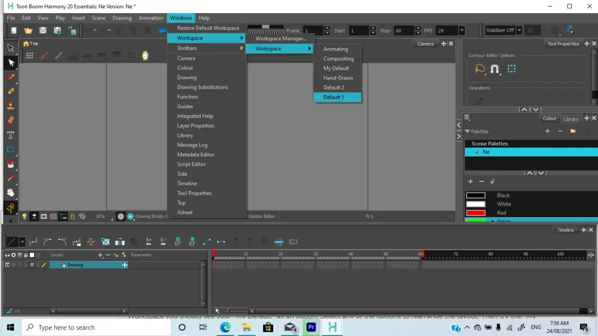Select the Rigging bone tool

pos(11,208)
